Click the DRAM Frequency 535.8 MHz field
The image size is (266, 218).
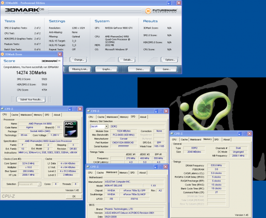coord(216,165)
